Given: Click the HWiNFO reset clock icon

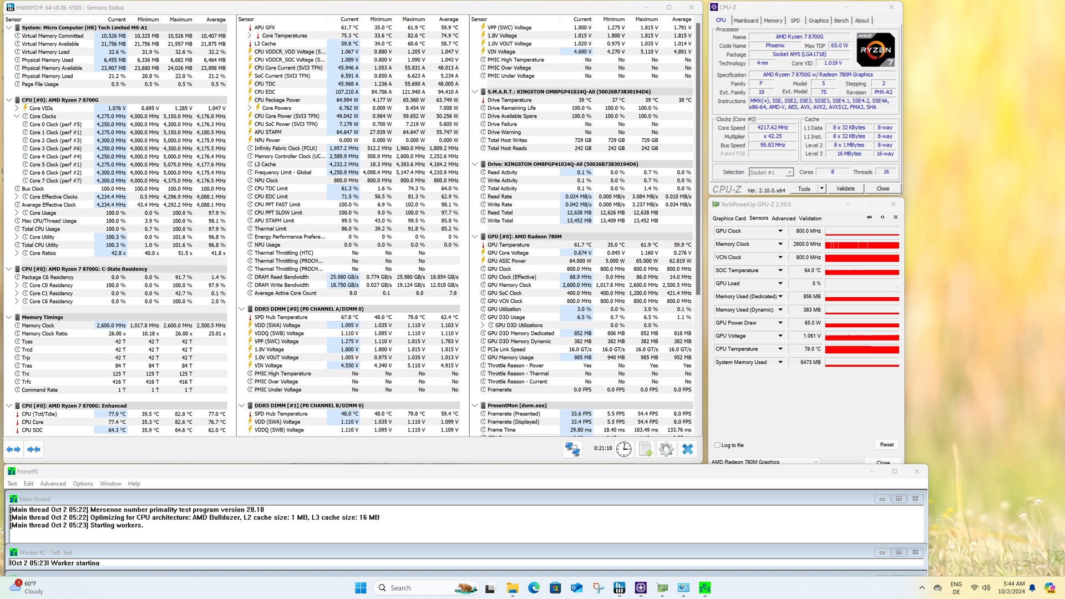Looking at the screenshot, I should (623, 449).
